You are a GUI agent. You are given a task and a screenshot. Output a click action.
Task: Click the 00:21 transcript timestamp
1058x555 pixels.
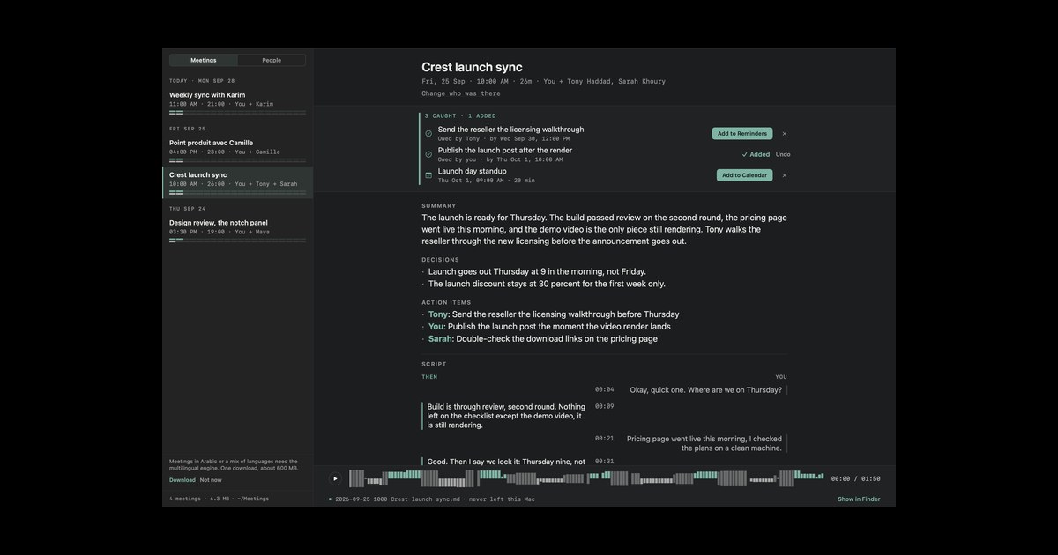click(605, 438)
